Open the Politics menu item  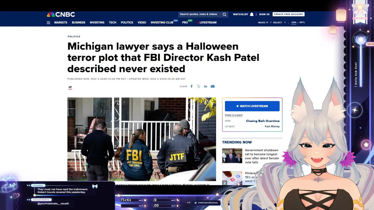coord(127,22)
